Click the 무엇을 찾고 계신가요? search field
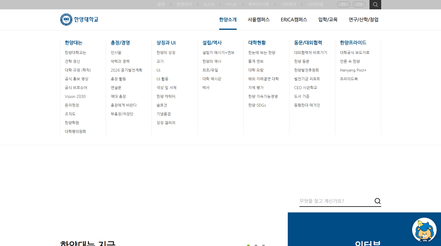The height and width of the screenshot is (246, 441). (336, 201)
